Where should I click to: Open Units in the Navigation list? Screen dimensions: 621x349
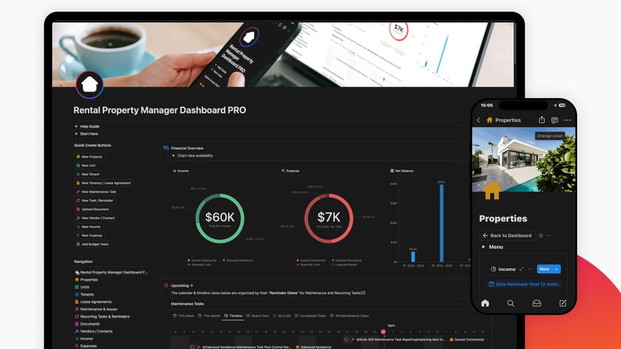(82, 287)
